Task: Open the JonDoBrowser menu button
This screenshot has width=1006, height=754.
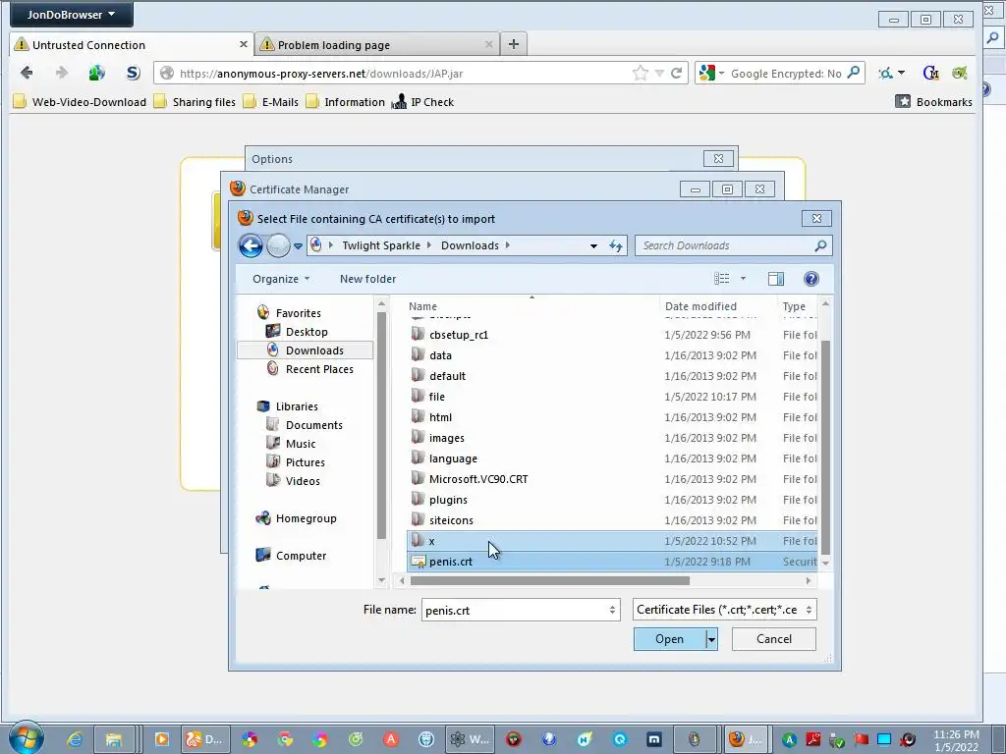Action: [x=71, y=14]
